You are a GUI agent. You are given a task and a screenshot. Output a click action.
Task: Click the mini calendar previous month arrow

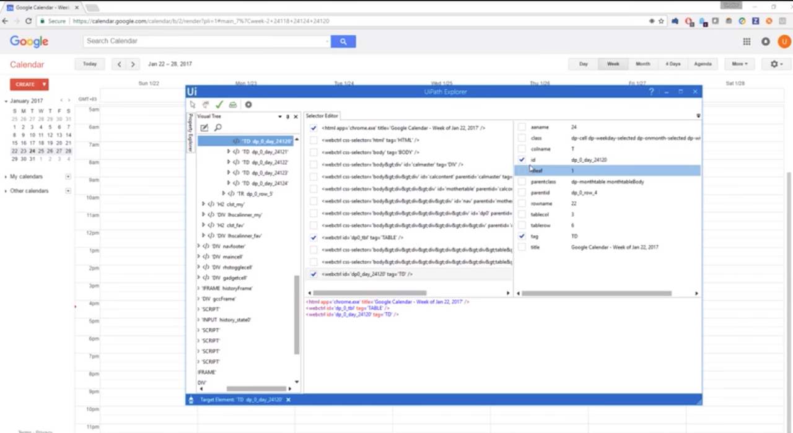pos(61,100)
